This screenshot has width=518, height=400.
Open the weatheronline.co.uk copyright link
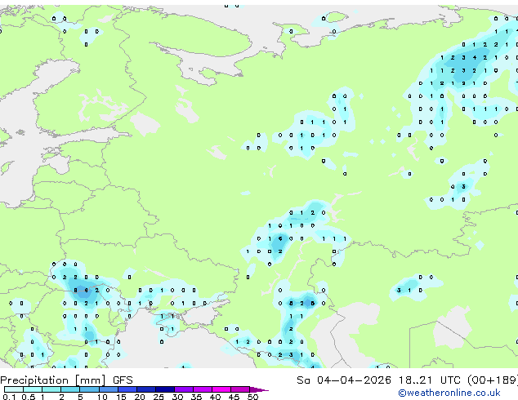pos(449,393)
